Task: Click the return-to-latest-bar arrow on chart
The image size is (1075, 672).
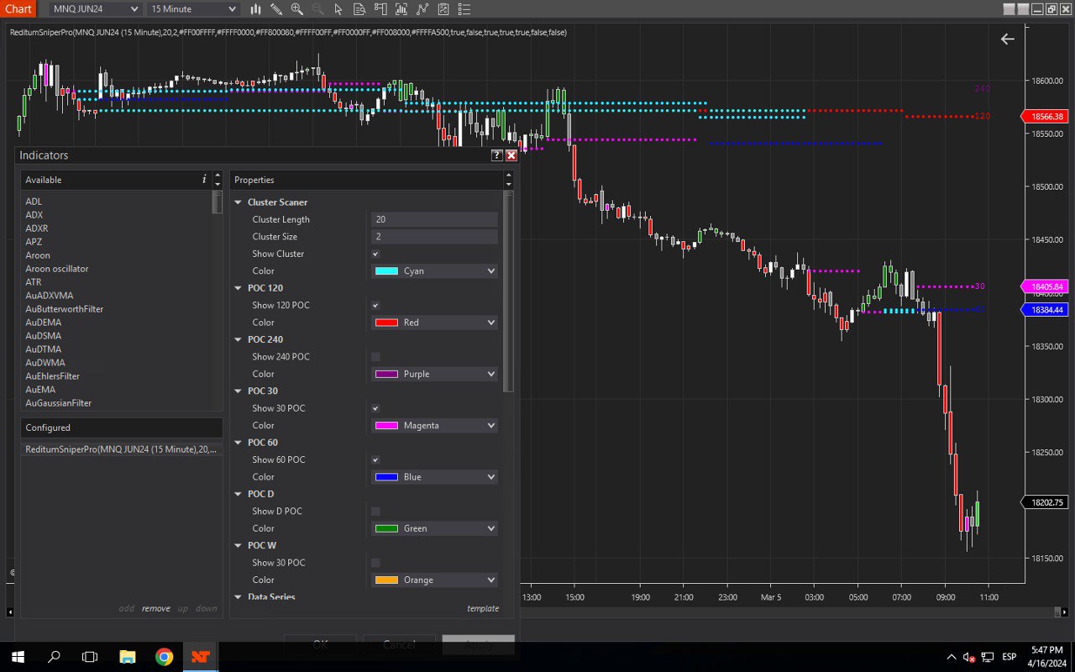Action: pyautogui.click(x=1007, y=39)
